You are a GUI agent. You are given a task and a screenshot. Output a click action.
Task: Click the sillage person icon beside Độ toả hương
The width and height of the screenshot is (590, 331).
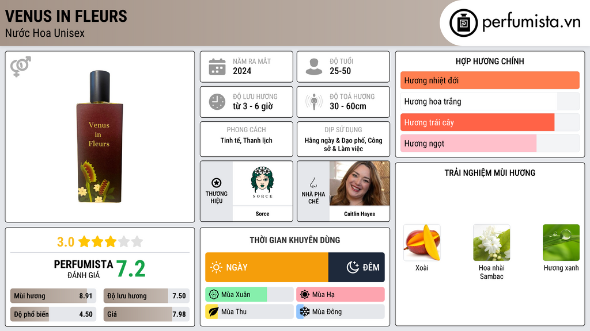(314, 102)
